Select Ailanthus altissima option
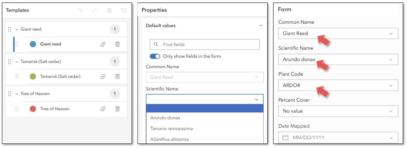The image size is (407, 148). (x=169, y=139)
